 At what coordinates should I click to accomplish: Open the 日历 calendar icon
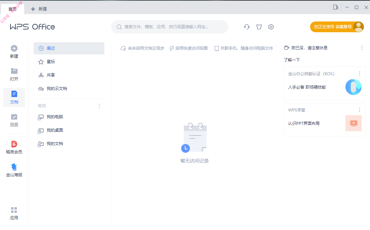(14, 117)
